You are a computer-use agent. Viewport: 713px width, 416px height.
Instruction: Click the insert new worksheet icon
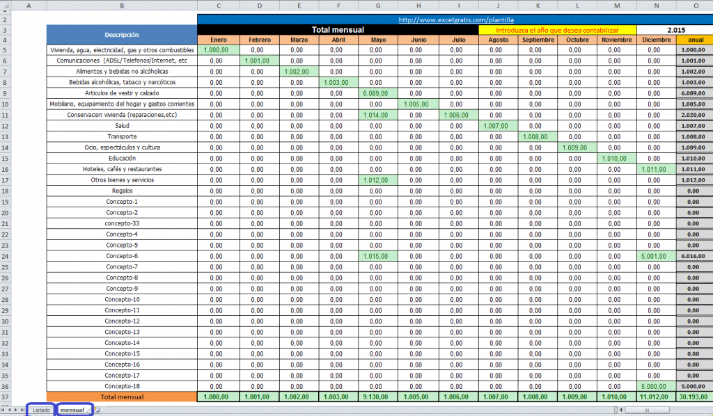(97, 410)
